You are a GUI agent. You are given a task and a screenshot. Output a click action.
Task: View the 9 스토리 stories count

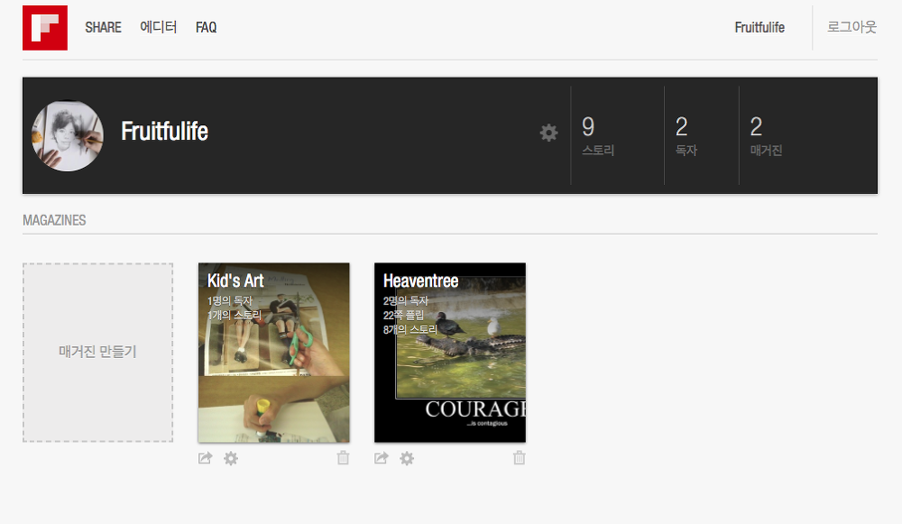[x=598, y=136]
